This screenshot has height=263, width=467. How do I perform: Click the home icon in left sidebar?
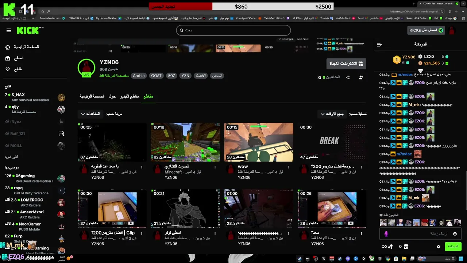coord(8,47)
